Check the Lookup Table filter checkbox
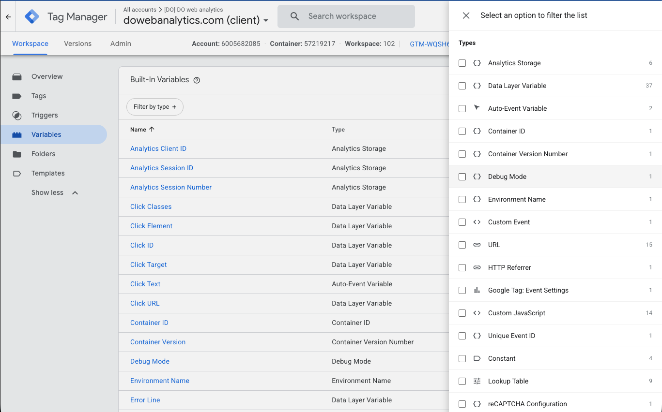The height and width of the screenshot is (412, 662). pyautogui.click(x=462, y=381)
